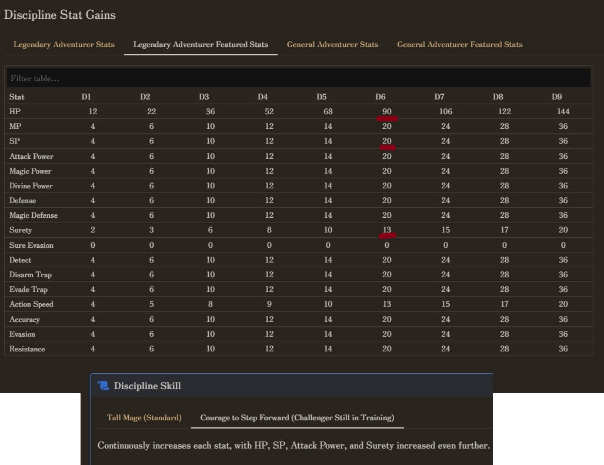The image size is (604, 465).
Task: Click the D3 column header
Action: (x=203, y=97)
